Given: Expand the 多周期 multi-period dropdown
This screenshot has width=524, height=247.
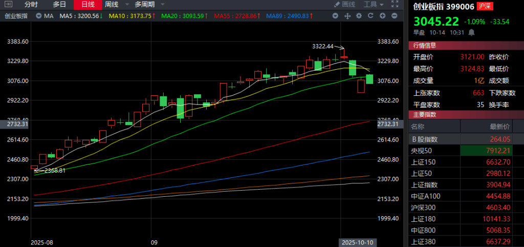Looking at the screenshot, I should point(149,5).
